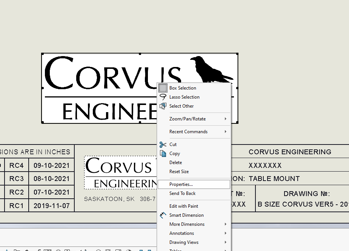Pick the Lasso Selection tool
This screenshot has height=251, width=349.
coord(194,97)
